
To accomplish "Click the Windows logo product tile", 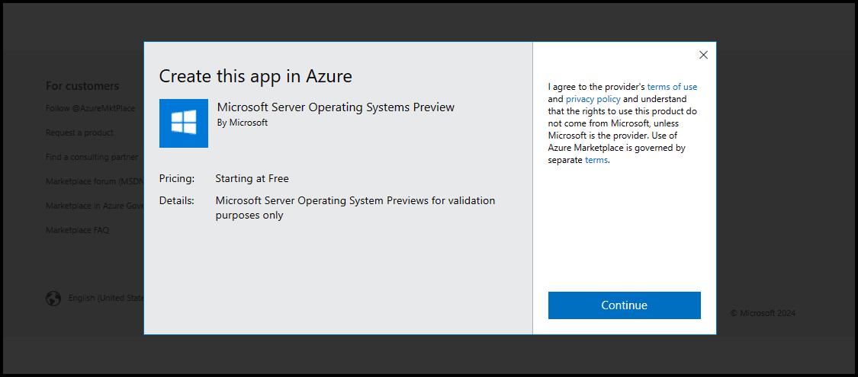I will pyautogui.click(x=183, y=123).
